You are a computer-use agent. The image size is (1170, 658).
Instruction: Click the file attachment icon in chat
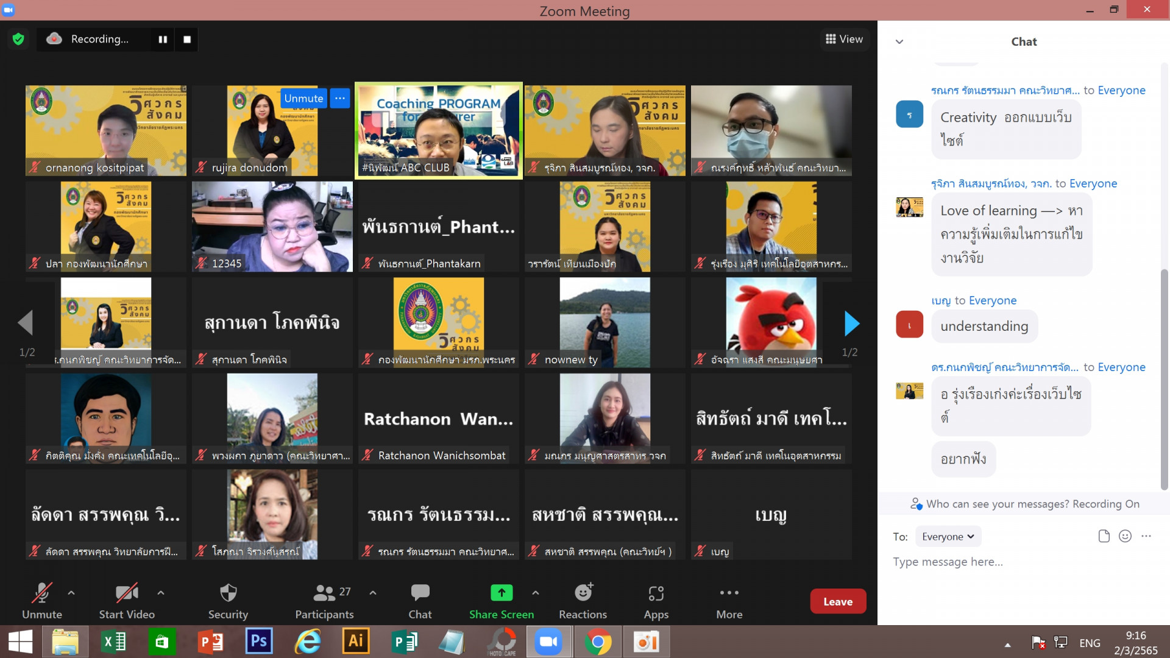[x=1104, y=536]
